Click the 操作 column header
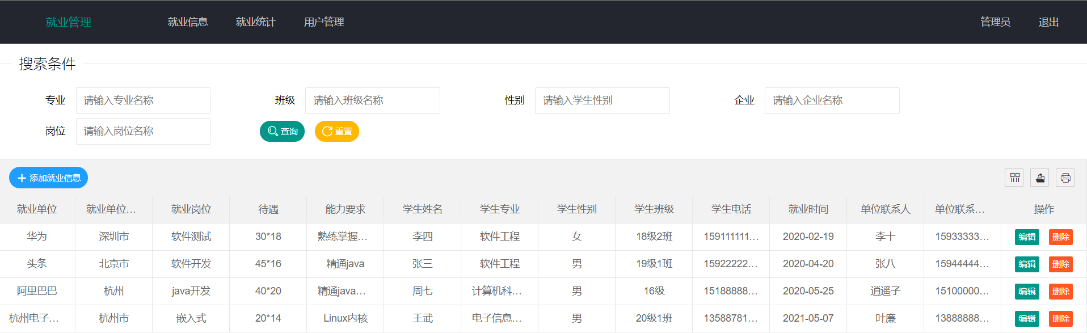Image resolution: width=1087 pixels, height=333 pixels. point(1044,209)
